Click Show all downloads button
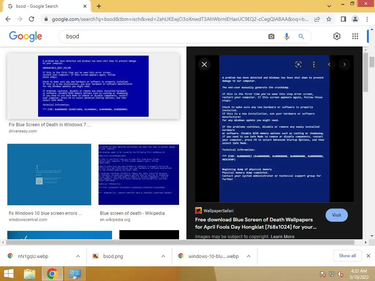Image resolution: width=375 pixels, height=281 pixels. [347, 256]
